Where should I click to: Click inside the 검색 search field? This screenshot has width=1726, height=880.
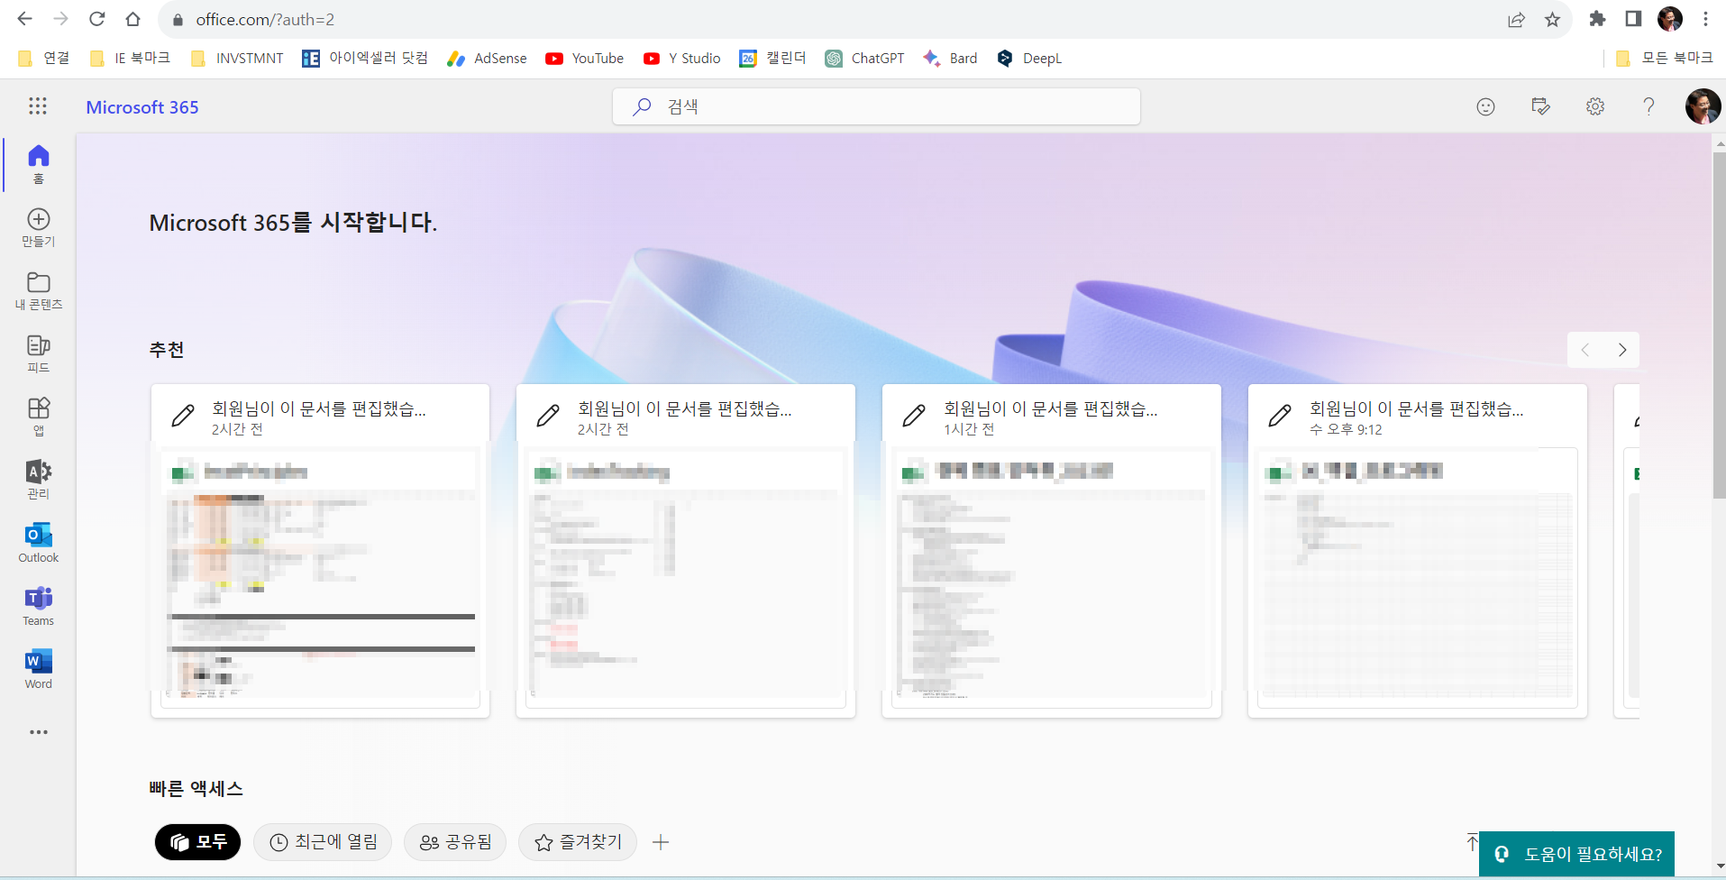click(876, 106)
